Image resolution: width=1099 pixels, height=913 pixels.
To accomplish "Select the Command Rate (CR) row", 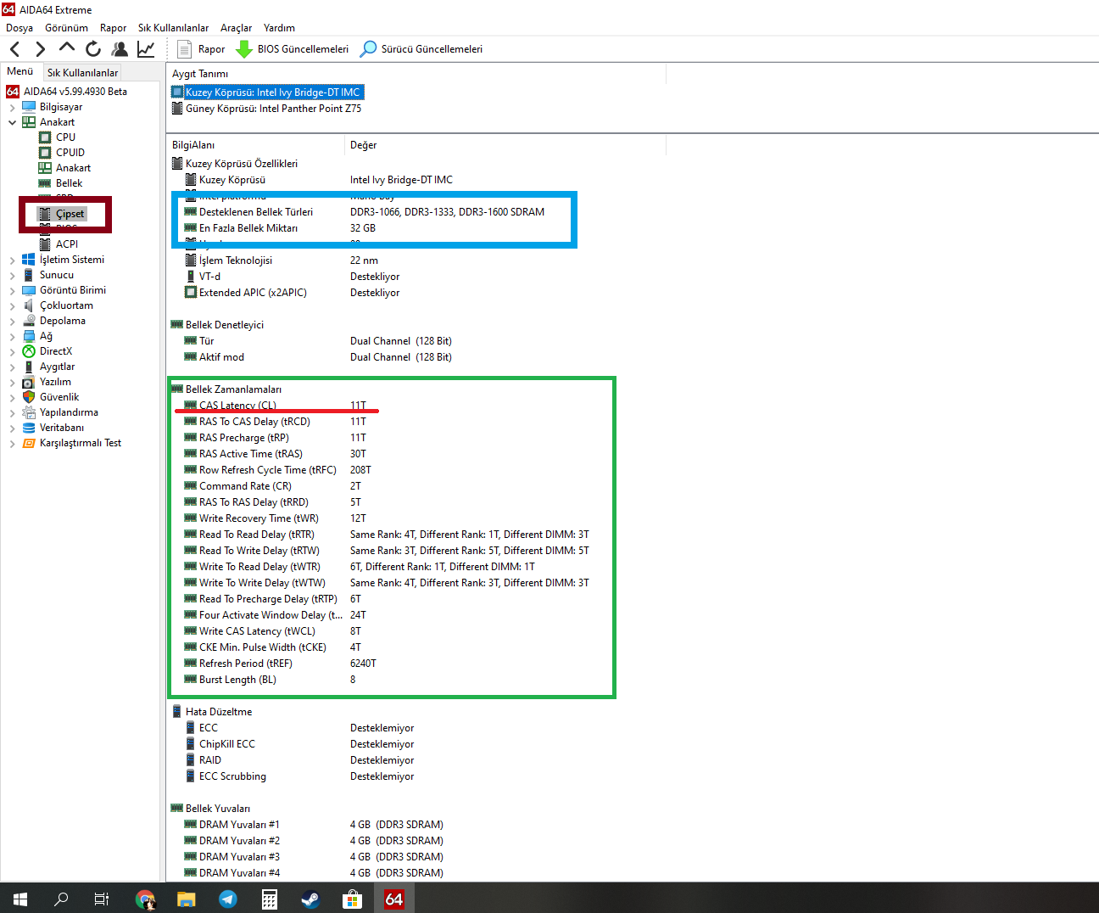I will coord(273,486).
